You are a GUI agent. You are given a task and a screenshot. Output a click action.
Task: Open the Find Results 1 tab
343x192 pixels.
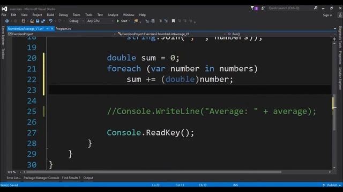tap(71, 178)
